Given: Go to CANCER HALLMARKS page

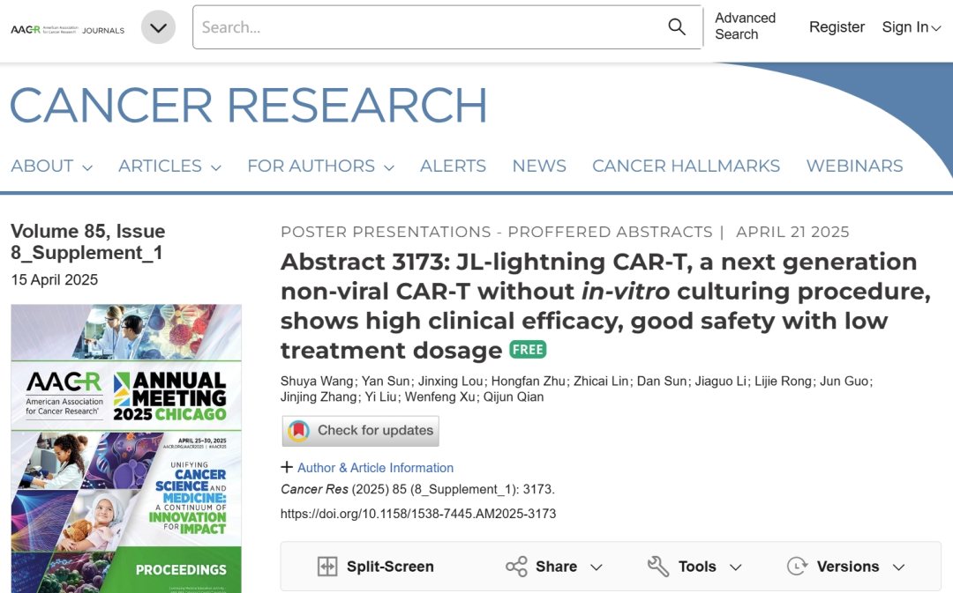Looking at the screenshot, I should click(x=687, y=166).
